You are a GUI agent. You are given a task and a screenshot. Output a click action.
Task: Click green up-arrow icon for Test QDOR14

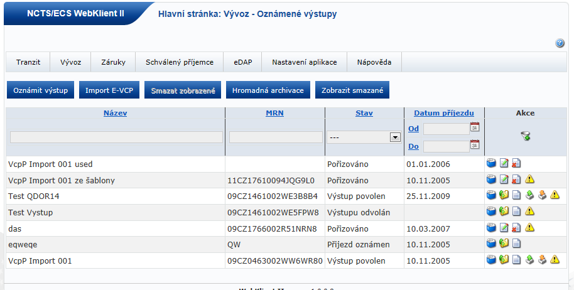pos(529,196)
